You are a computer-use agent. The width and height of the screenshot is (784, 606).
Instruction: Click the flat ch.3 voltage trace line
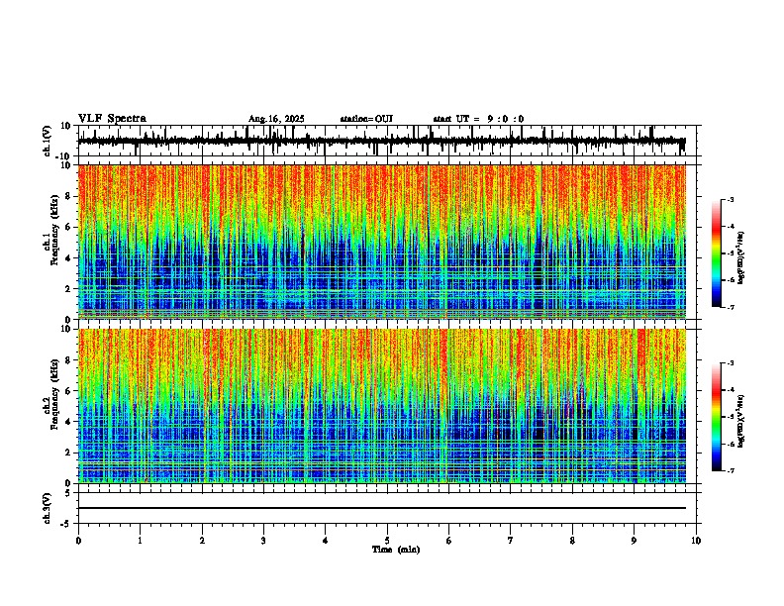[x=382, y=508]
